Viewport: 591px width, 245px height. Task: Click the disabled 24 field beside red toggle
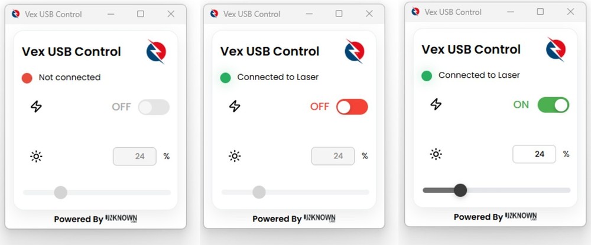pos(333,156)
